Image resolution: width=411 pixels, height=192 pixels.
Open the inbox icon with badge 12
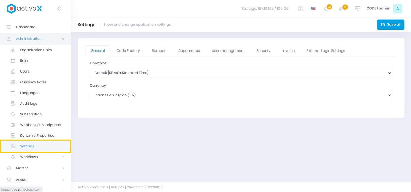pyautogui.click(x=342, y=9)
